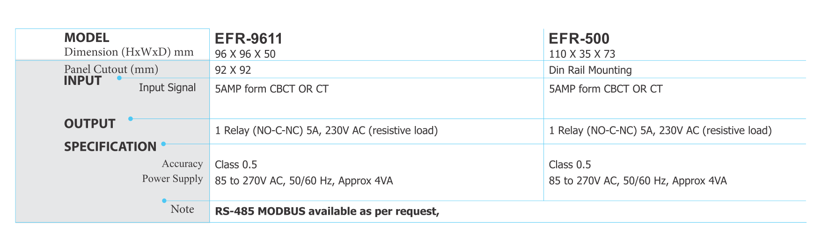
Task: Click the Input Signal row label
Action: point(167,88)
